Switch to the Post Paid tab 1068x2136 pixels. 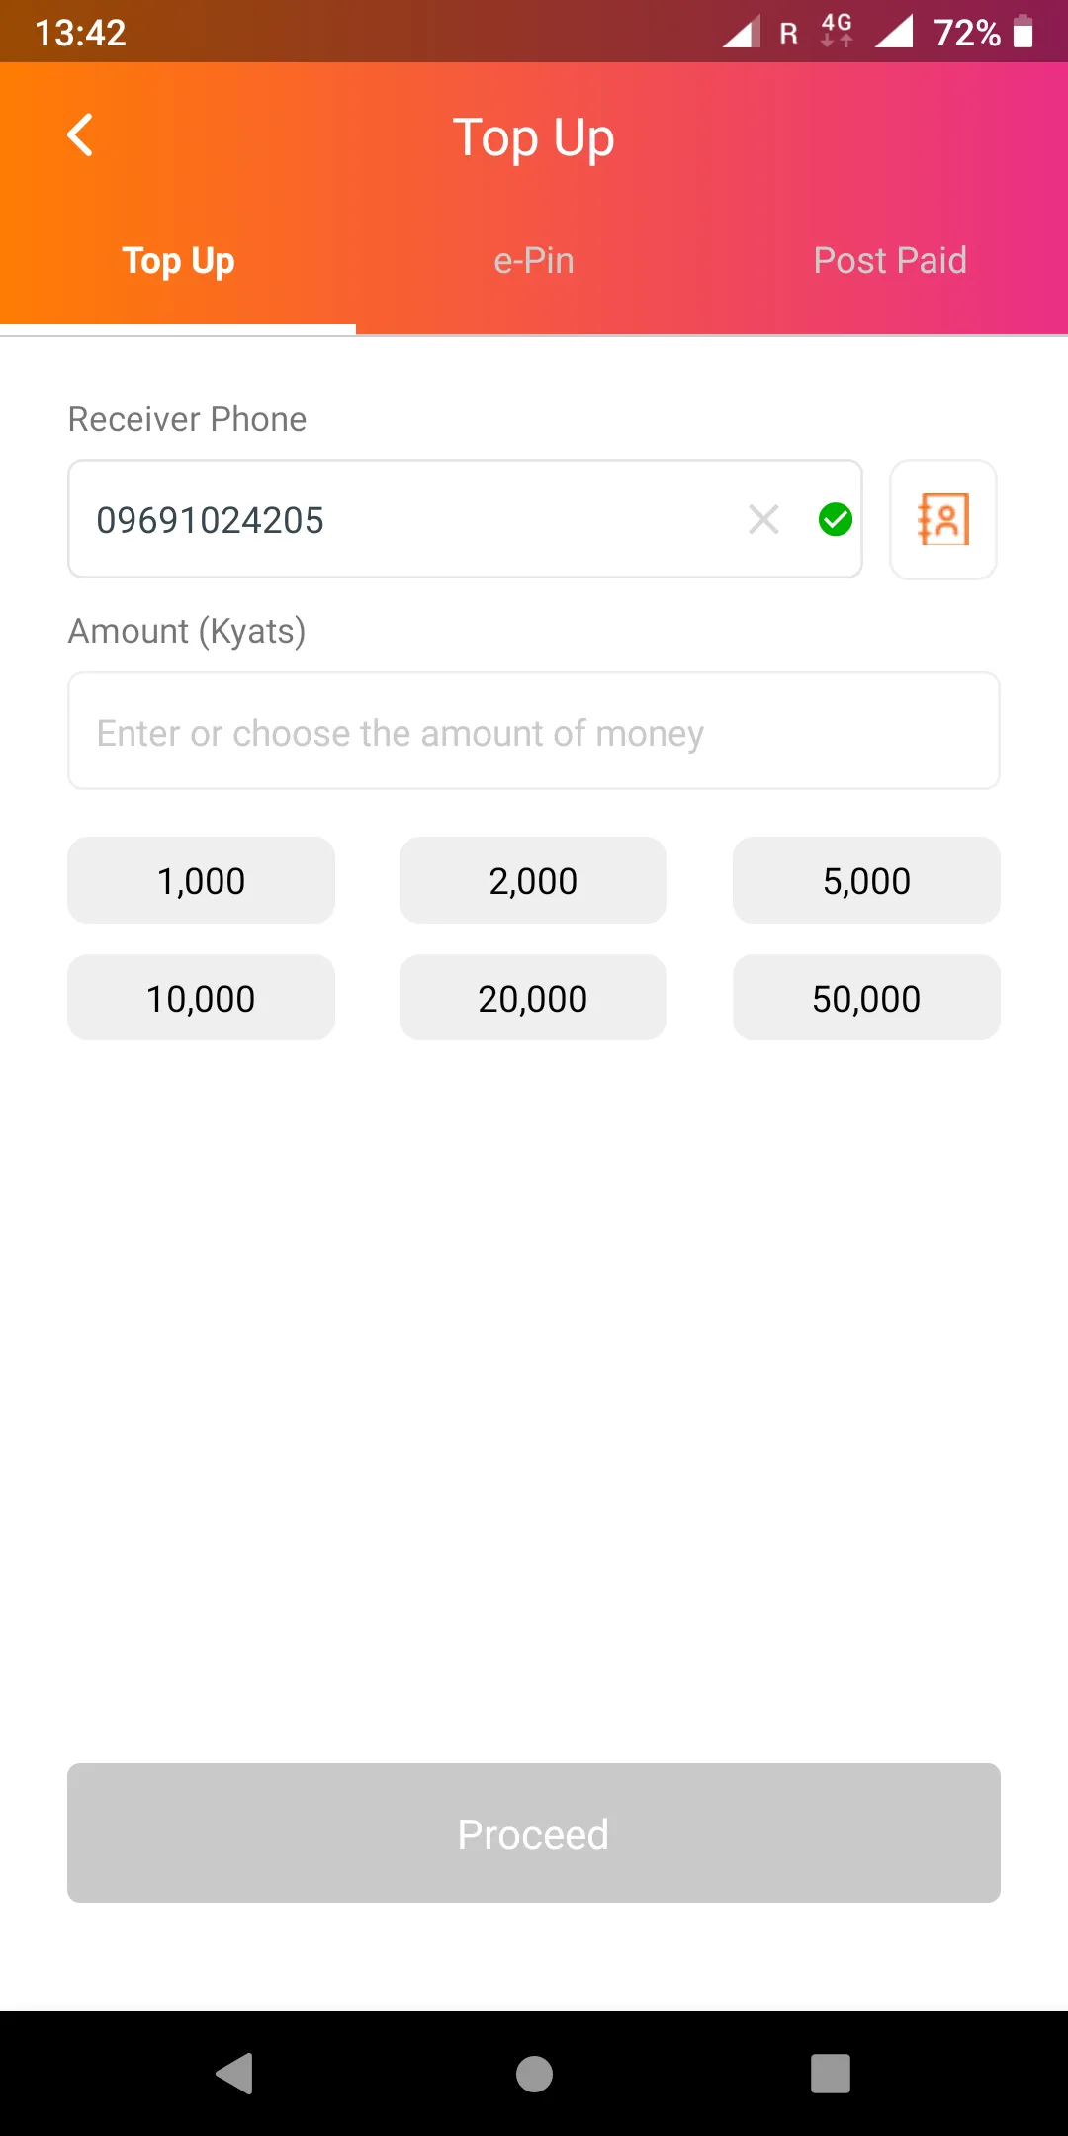[x=889, y=260]
